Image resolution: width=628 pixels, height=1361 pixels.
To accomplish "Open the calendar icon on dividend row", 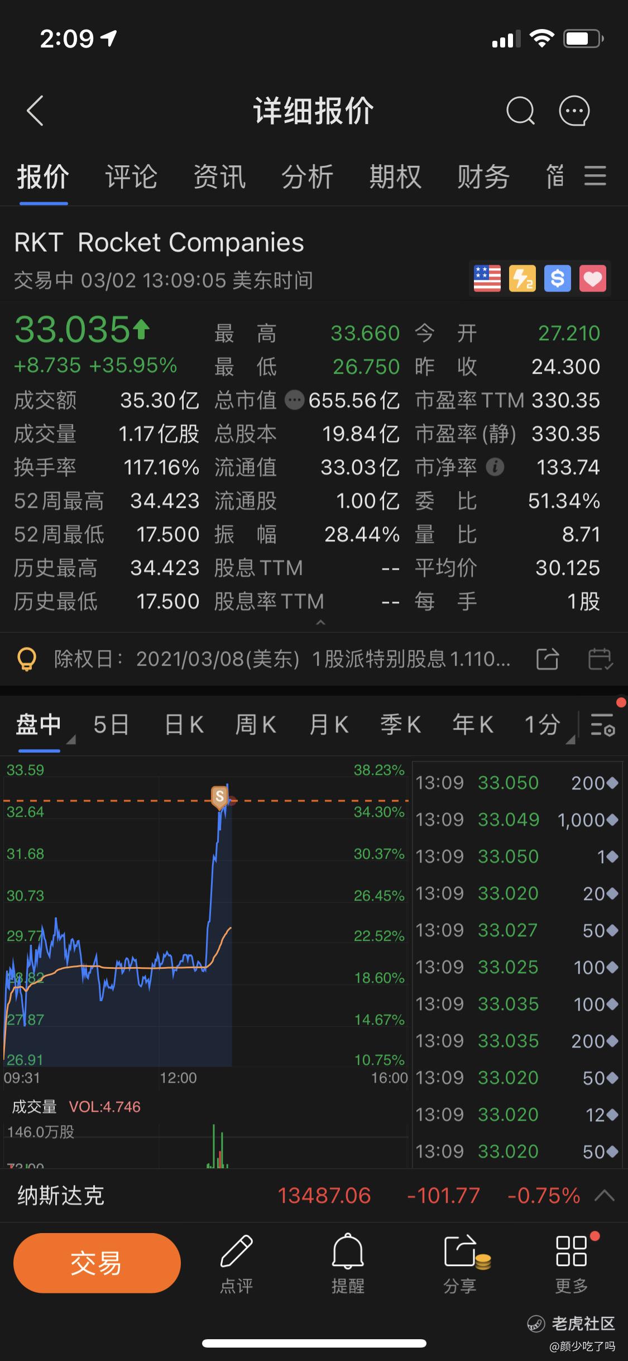I will (601, 659).
